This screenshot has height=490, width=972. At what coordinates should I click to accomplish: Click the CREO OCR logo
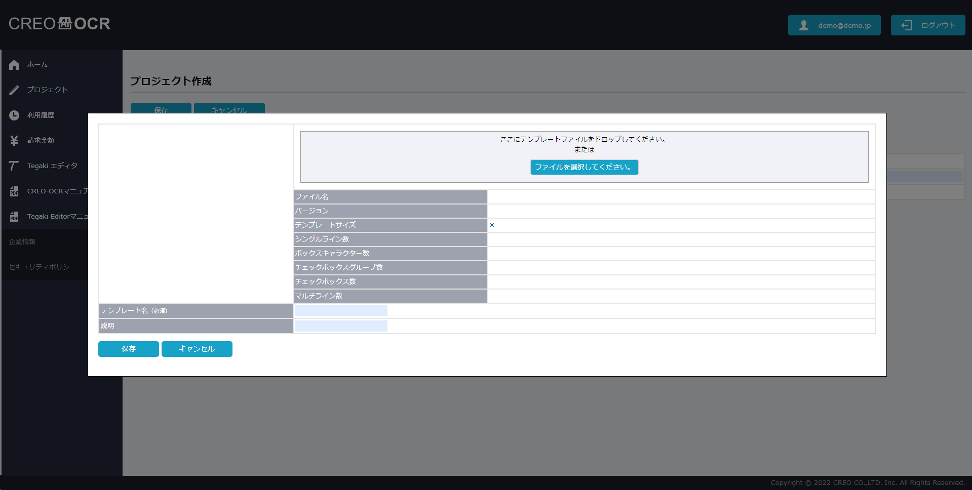coord(59,24)
